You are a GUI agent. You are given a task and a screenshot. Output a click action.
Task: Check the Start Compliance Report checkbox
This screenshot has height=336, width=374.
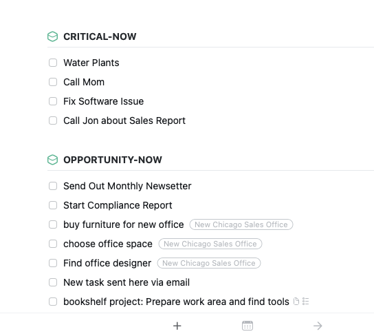pos(53,205)
